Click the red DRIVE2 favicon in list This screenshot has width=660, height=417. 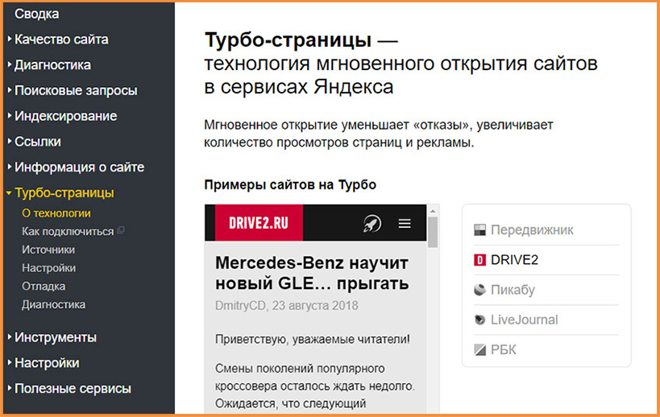click(479, 260)
